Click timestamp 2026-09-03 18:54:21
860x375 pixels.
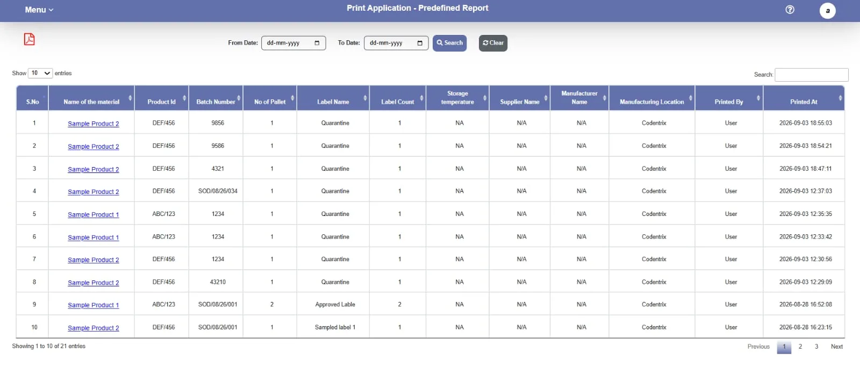click(806, 146)
